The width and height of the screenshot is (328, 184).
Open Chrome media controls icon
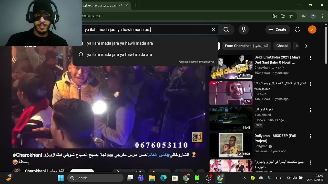(x=304, y=16)
